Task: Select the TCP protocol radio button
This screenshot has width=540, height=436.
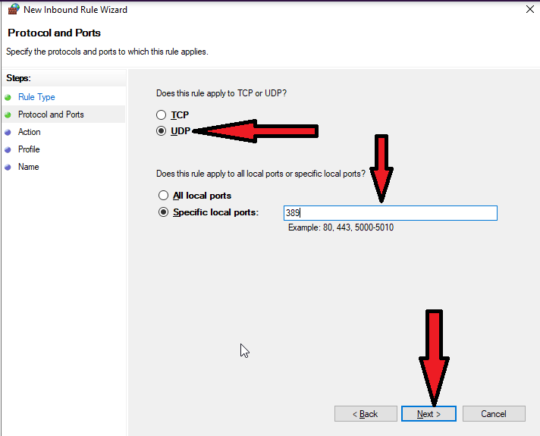Action: coord(161,115)
